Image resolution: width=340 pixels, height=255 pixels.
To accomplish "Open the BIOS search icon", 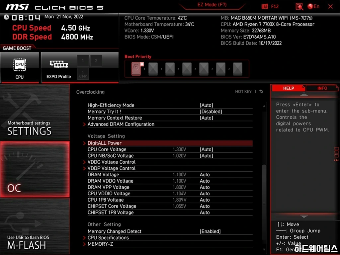I will (299, 7).
